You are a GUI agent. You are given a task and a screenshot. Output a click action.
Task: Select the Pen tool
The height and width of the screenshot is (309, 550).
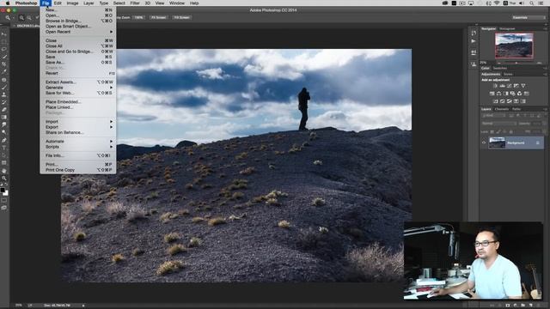[4, 140]
